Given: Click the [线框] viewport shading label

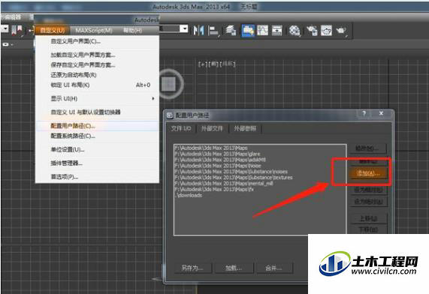Looking at the screenshot, I should pos(228,64).
